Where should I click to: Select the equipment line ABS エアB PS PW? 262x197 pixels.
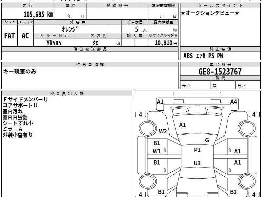click(203, 56)
